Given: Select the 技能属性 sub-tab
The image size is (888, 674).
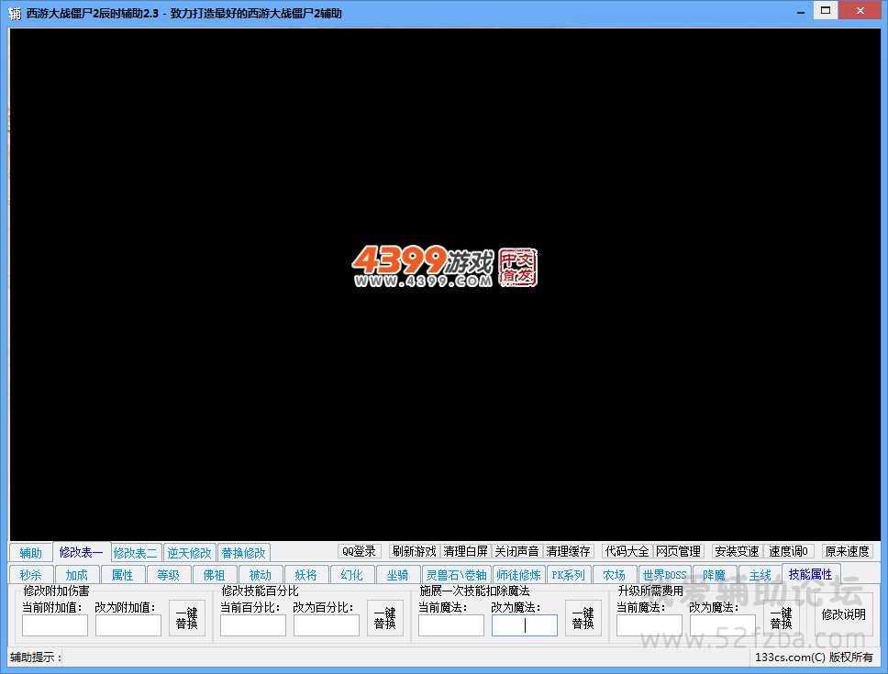Looking at the screenshot, I should click(x=810, y=574).
